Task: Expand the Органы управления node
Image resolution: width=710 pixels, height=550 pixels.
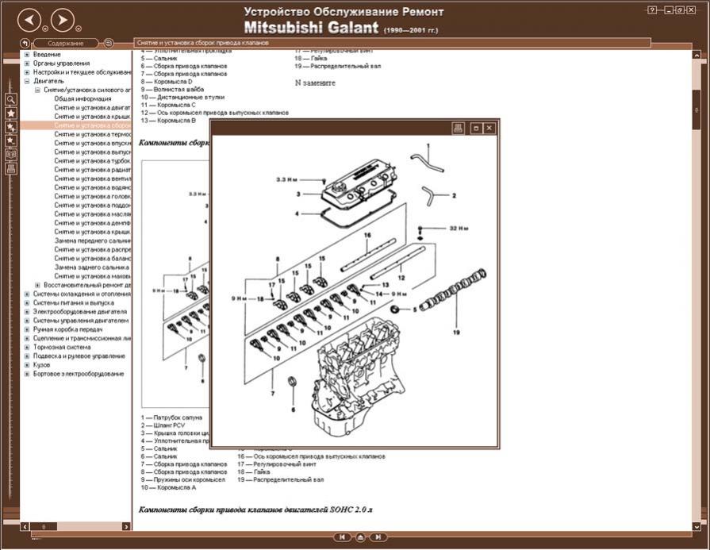Action: pyautogui.click(x=27, y=63)
